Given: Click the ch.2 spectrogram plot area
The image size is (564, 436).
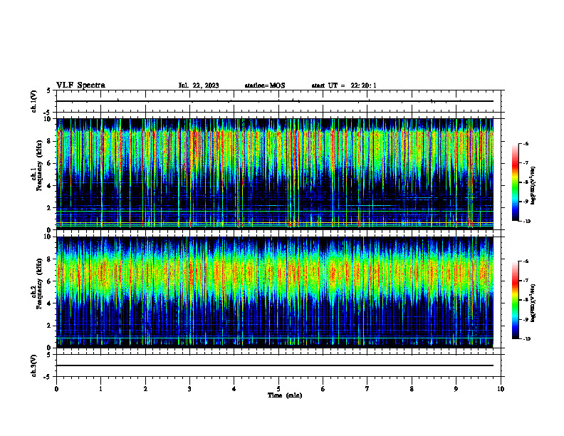Looking at the screenshot, I should [275, 292].
